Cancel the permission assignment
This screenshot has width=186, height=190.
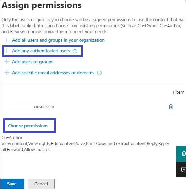[x=41, y=184]
